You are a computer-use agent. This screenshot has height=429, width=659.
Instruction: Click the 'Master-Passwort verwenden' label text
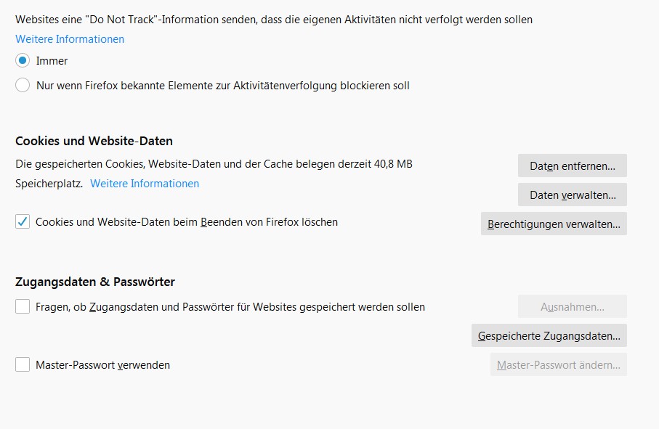pos(103,365)
